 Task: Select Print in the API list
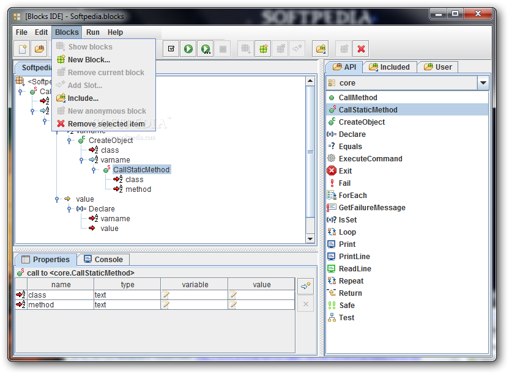407,244
